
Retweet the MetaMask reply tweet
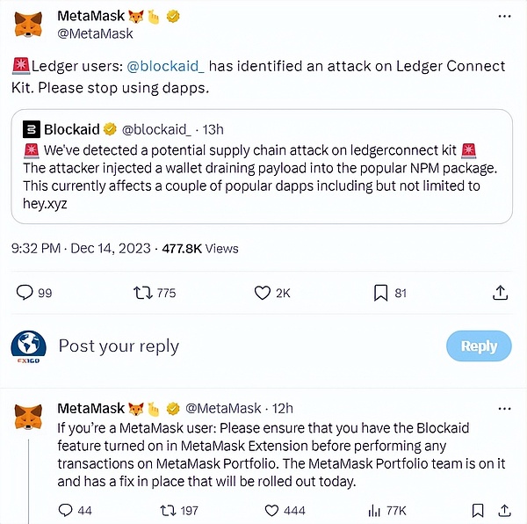pyautogui.click(x=163, y=509)
